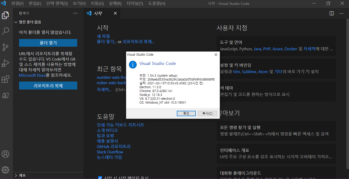The image size is (349, 179).
Task: Split the editor to the right
Action: pos(332,13)
